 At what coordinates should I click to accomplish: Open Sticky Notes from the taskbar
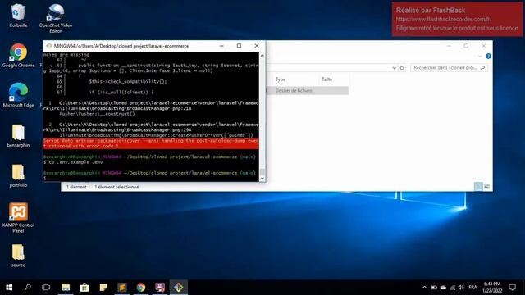pyautogui.click(x=103, y=287)
